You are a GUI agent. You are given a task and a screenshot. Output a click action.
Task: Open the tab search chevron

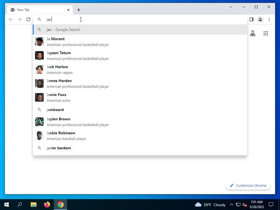pyautogui.click(x=231, y=7)
